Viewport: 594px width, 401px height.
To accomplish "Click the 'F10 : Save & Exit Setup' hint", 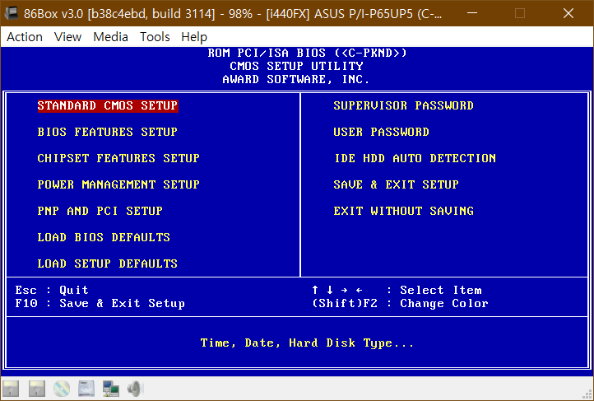I will point(100,304).
